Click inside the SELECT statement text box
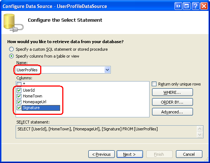This screenshot has width=210, height=163. point(106,132)
